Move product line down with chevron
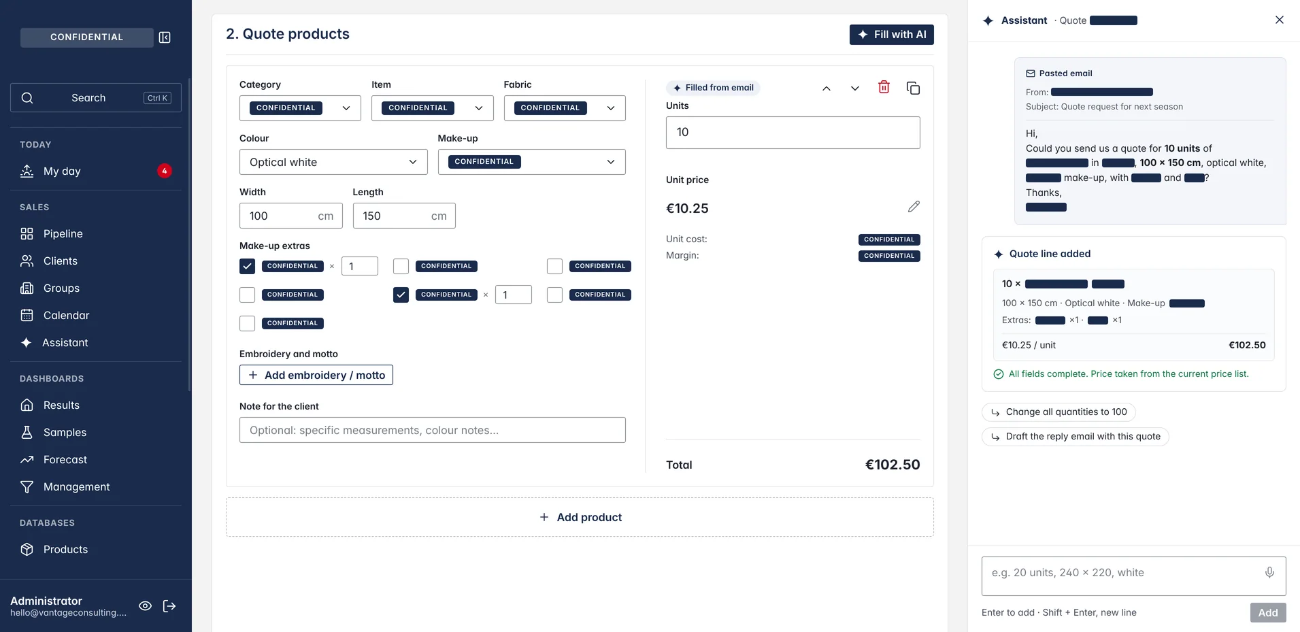Image resolution: width=1300 pixels, height=632 pixels. 854,88
